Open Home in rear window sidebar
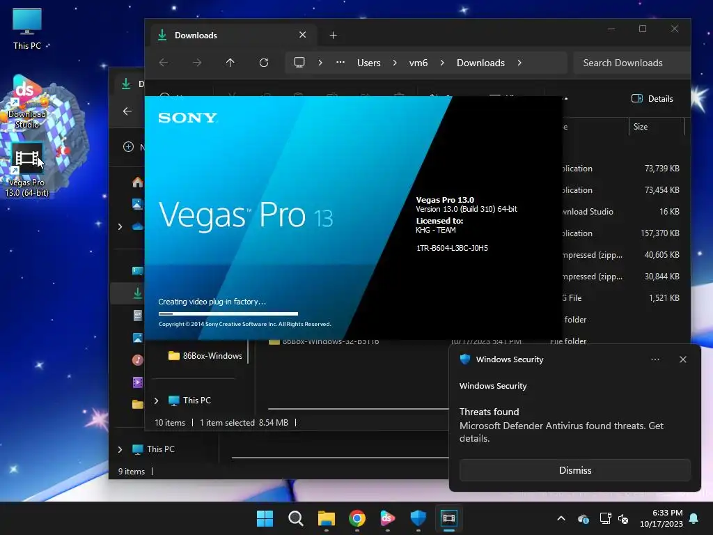 click(137, 183)
